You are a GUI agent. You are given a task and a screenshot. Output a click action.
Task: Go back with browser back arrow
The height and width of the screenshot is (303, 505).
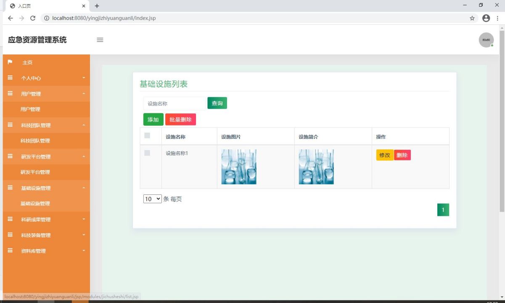coord(11,18)
